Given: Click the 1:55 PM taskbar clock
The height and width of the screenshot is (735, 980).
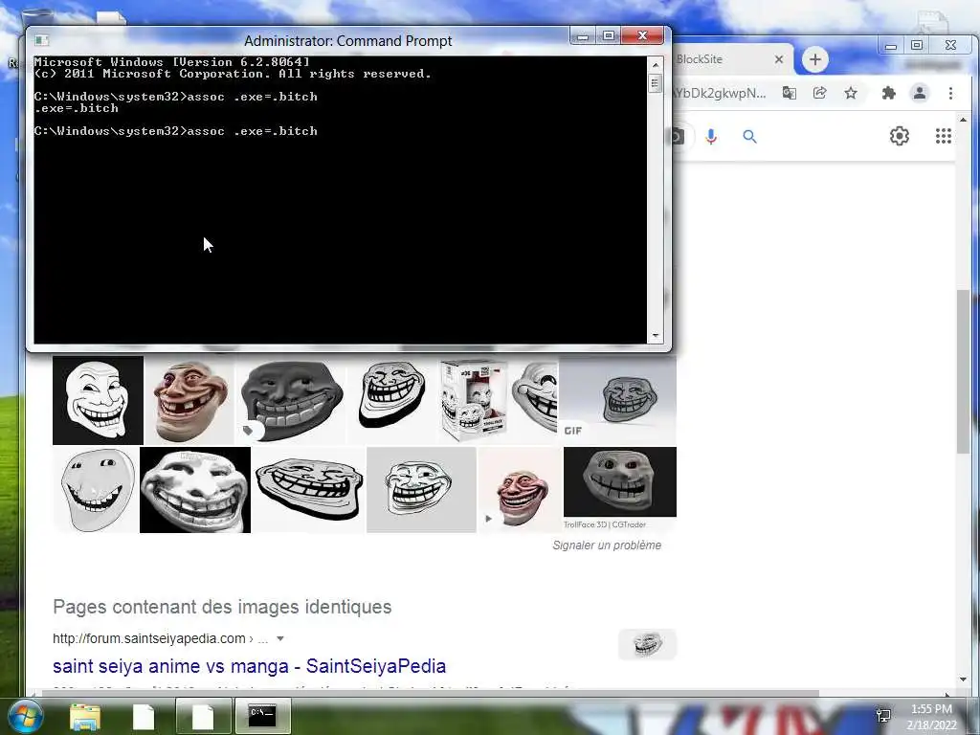Looking at the screenshot, I should pos(931,709).
